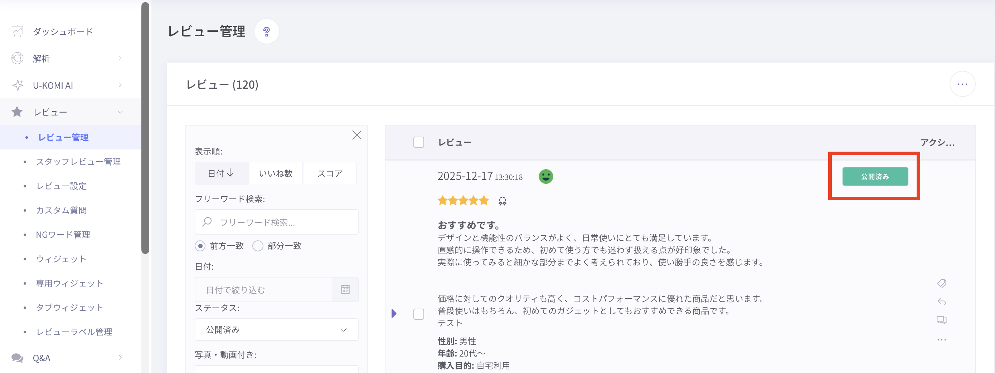Collapse the レビュー menu chevron
Viewport: 995px width, 373px height.
click(x=120, y=112)
